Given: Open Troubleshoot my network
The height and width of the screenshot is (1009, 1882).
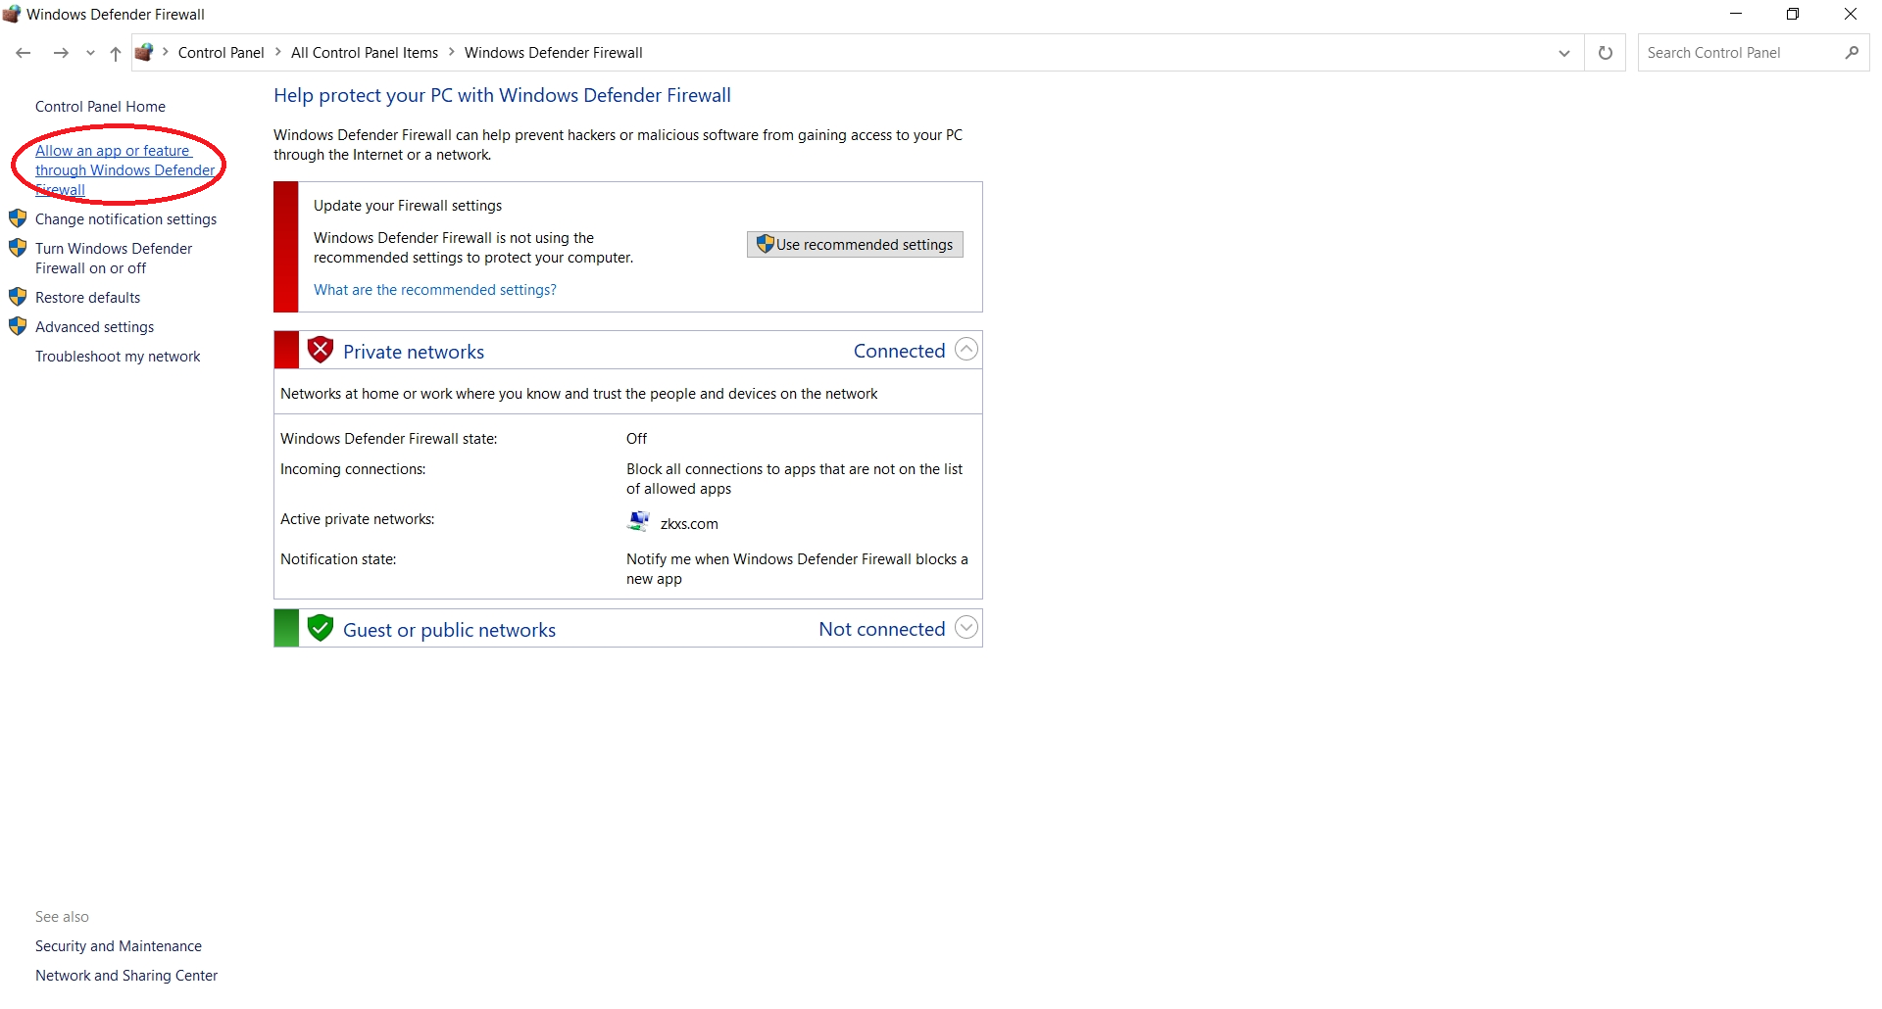Looking at the screenshot, I should click(118, 357).
